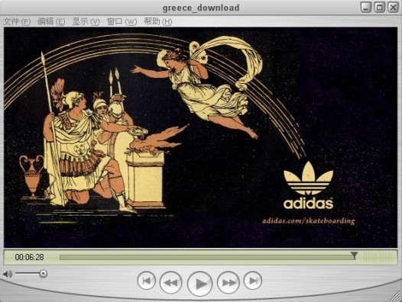Click the volume slider knob

44,274
